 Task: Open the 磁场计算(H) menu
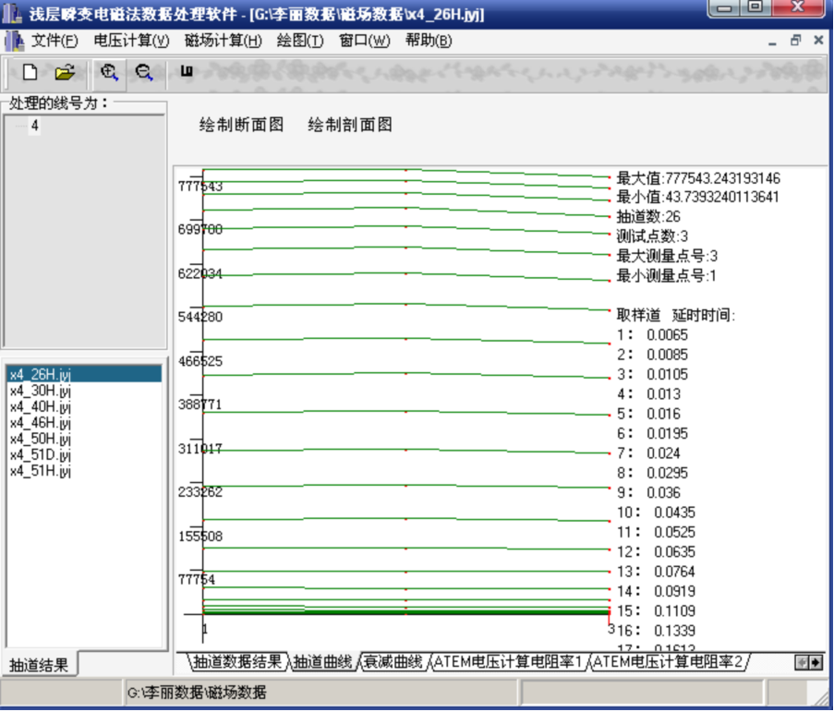pyautogui.click(x=223, y=41)
